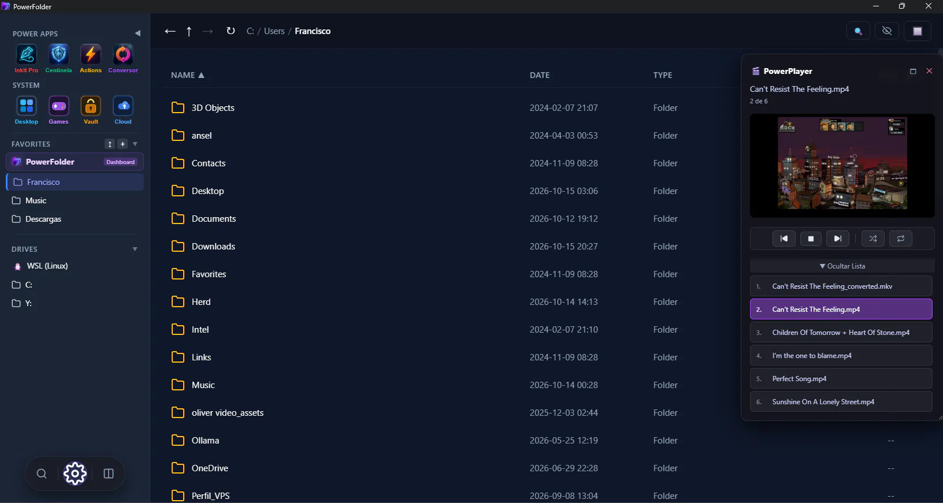The width and height of the screenshot is (943, 503).
Task: Collapse the Drives section
Action: (135, 249)
